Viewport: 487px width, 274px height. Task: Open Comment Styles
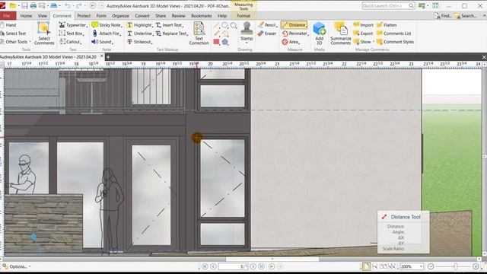[x=396, y=42]
